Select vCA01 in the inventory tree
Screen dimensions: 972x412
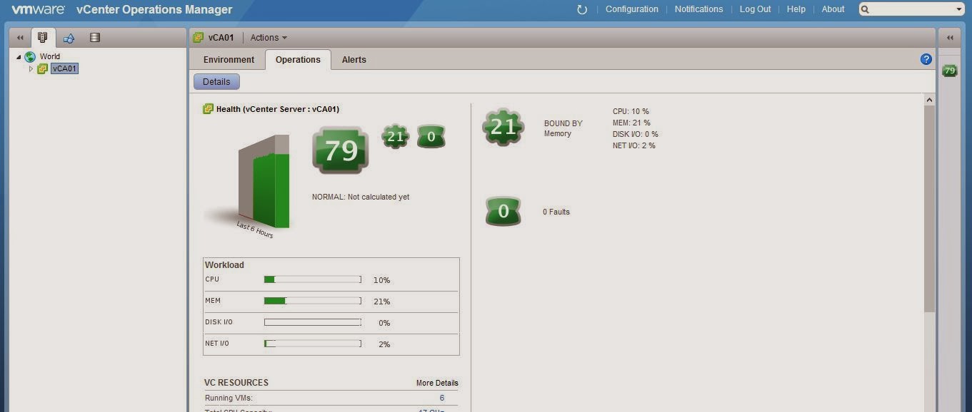(x=64, y=68)
